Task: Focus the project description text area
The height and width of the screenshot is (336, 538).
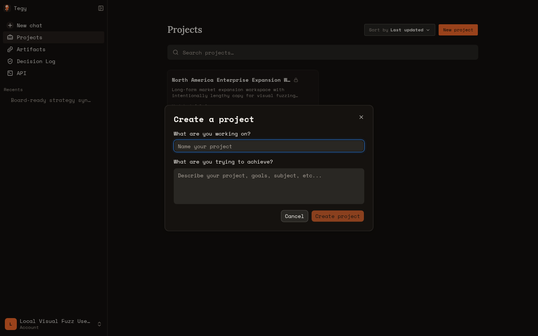Action: pyautogui.click(x=269, y=186)
